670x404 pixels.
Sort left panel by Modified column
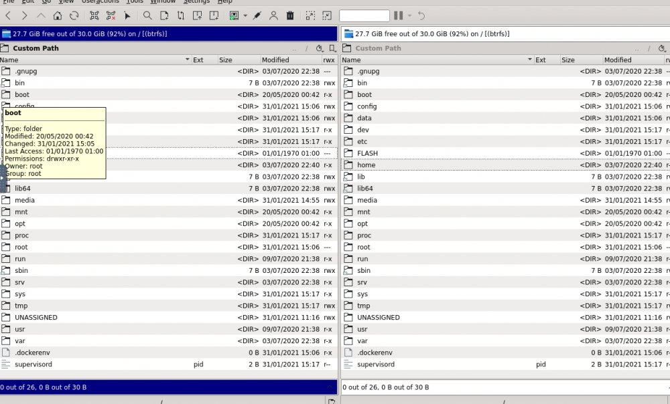(x=291, y=60)
